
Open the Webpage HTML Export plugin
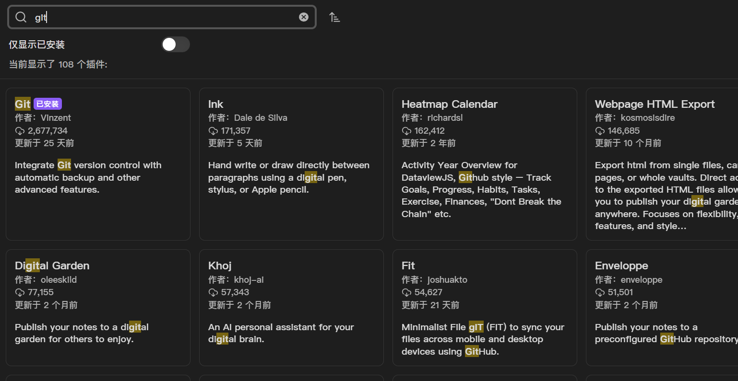655,104
